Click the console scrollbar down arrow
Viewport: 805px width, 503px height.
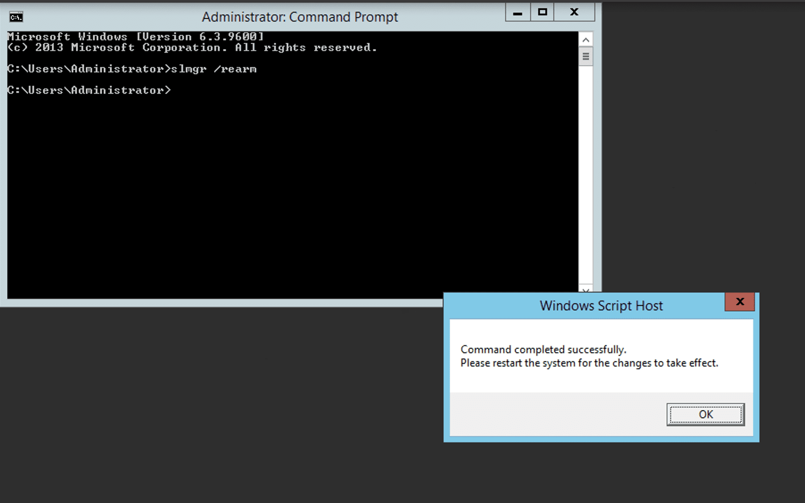tap(585, 290)
